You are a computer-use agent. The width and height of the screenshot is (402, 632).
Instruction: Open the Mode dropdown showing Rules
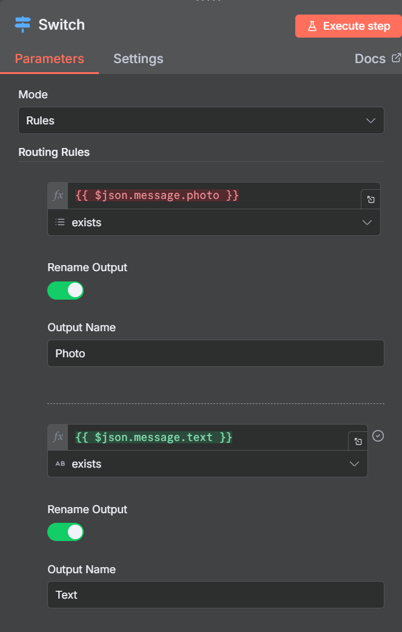tap(201, 121)
